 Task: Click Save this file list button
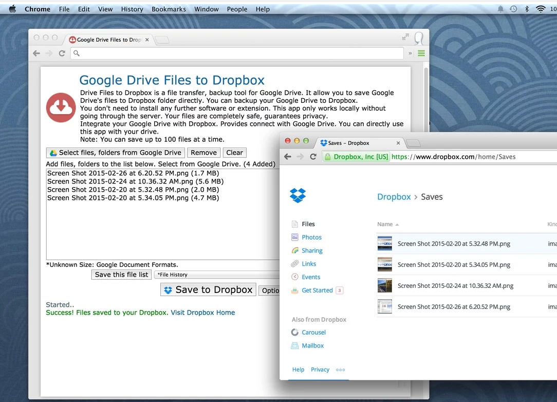click(x=121, y=275)
